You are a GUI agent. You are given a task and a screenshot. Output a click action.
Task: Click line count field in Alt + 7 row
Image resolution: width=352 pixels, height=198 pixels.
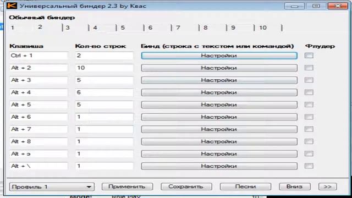(x=104, y=129)
